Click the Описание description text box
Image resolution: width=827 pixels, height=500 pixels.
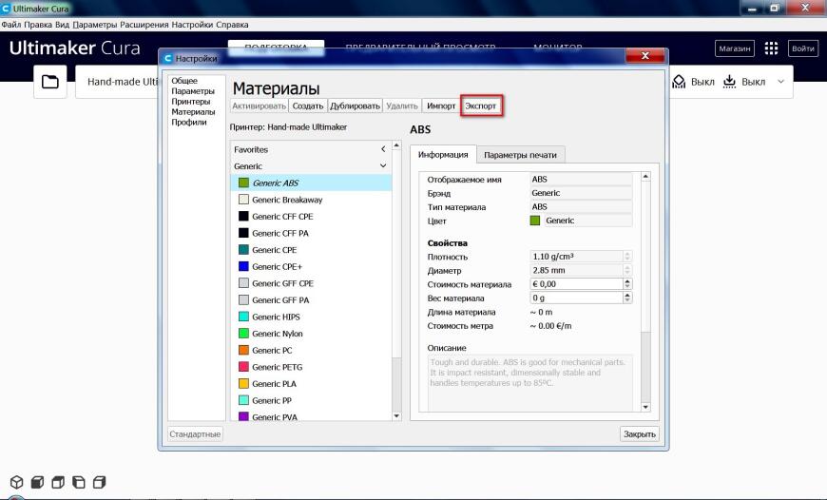click(530, 382)
